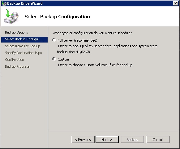Click the Full server (recommended) label

[x=77, y=40]
